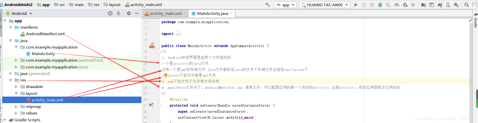Click setContentView on line 19
Image resolution: width=478 pixels, height=123 pixels.
tap(192, 117)
